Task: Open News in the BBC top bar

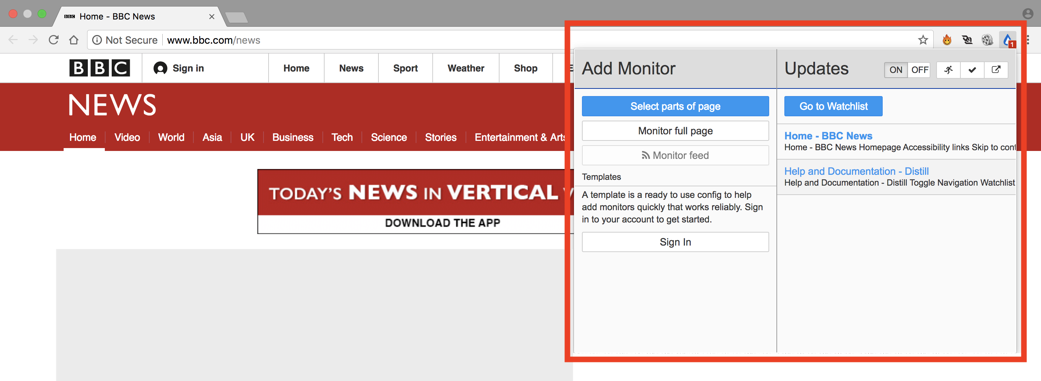Action: click(x=351, y=68)
